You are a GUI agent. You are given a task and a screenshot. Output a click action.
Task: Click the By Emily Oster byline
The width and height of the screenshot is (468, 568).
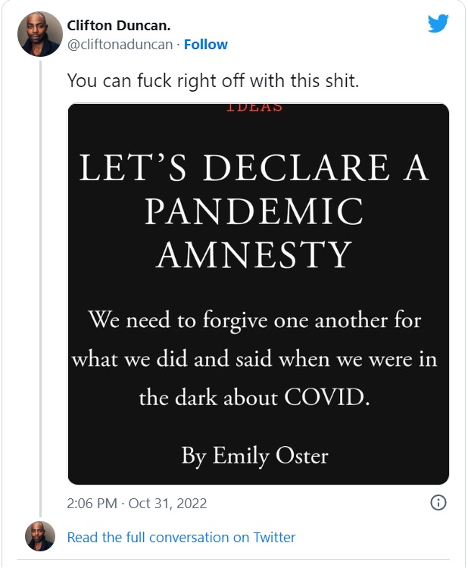pos(254,455)
